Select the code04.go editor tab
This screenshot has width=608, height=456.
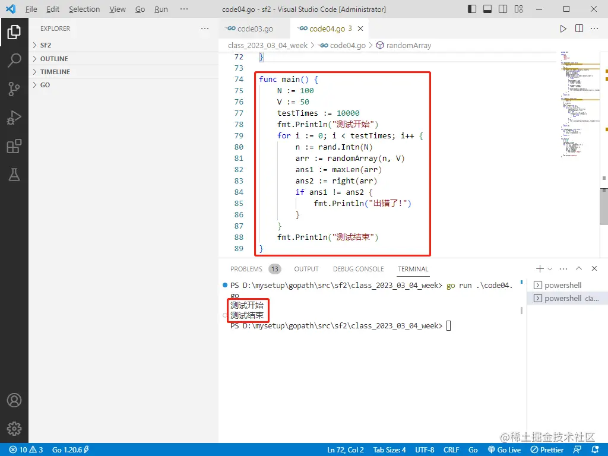[x=330, y=28]
